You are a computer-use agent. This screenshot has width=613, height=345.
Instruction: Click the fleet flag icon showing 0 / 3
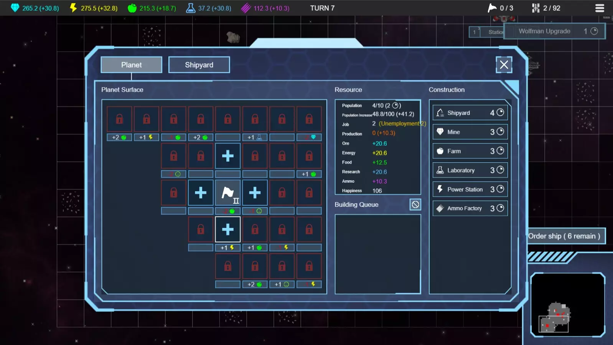(492, 8)
